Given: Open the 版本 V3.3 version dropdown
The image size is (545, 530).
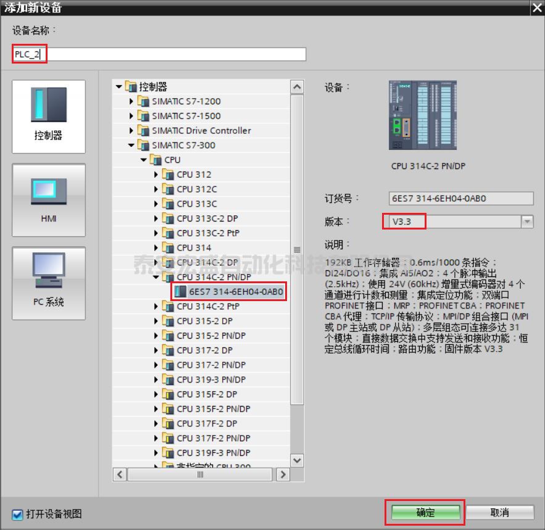Looking at the screenshot, I should [x=526, y=222].
